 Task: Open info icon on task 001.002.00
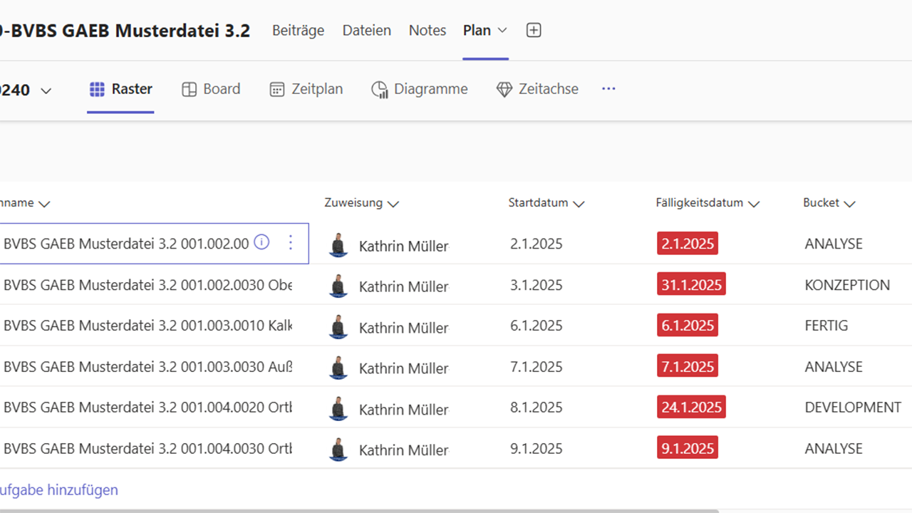coord(261,243)
